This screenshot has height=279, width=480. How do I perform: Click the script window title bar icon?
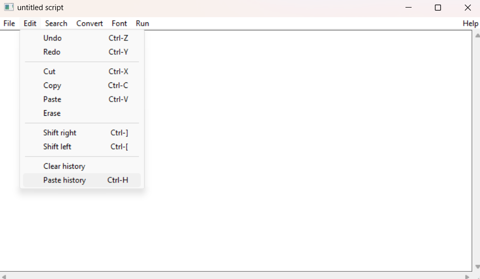[9, 7]
